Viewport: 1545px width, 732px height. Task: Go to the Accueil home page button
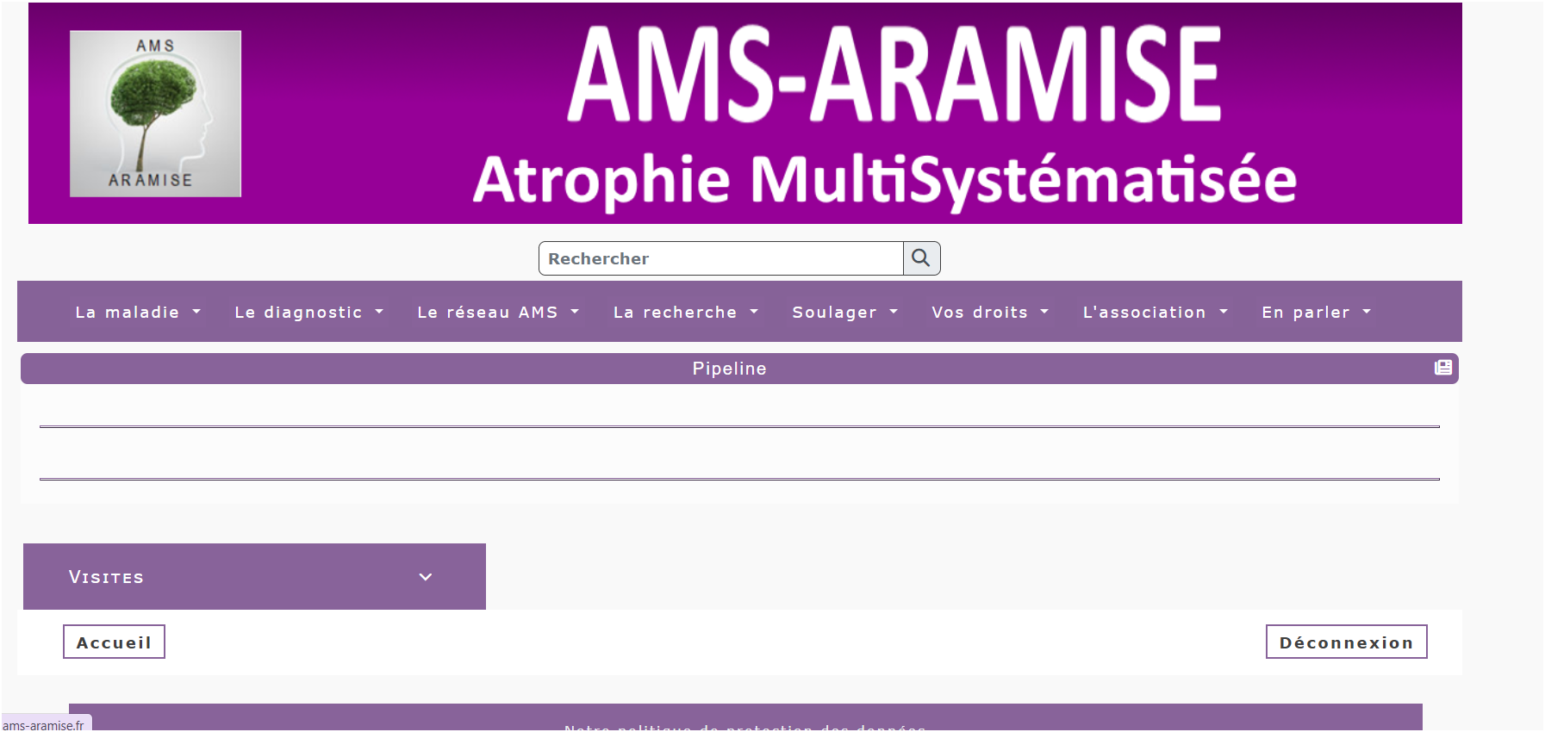click(x=114, y=642)
